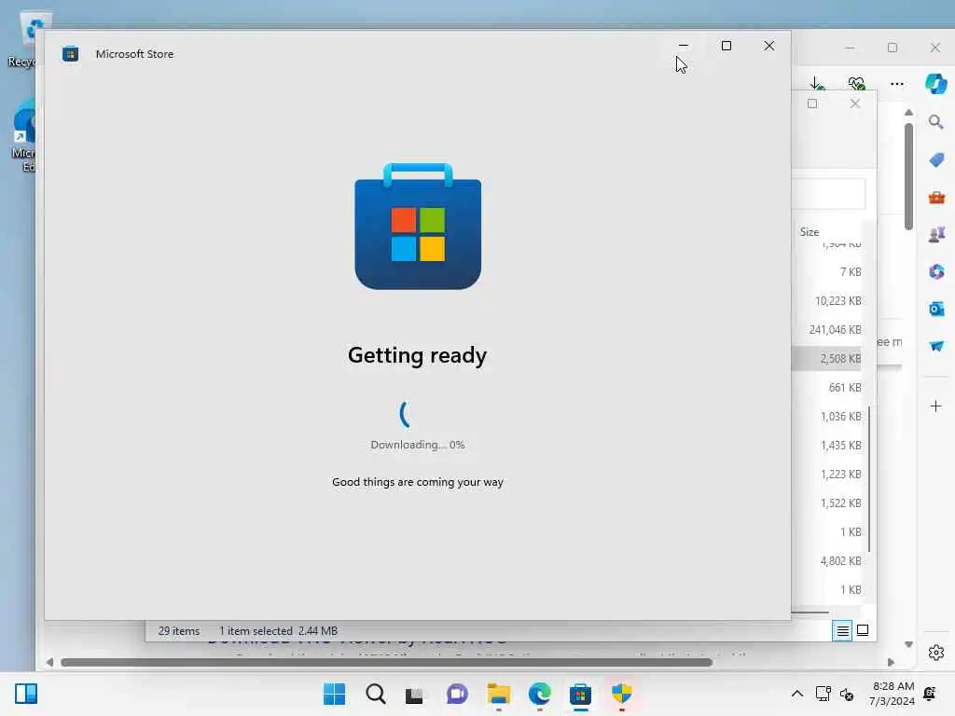Screen dimensions: 955x716
Task: Click scroll-right arrow on horizontal scrollbar
Action: pos(891,662)
